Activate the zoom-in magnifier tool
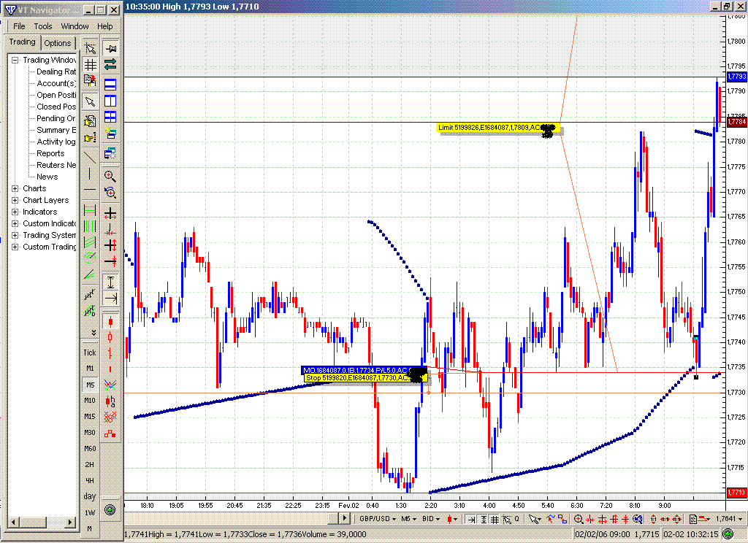This screenshot has width=748, height=543. click(111, 176)
